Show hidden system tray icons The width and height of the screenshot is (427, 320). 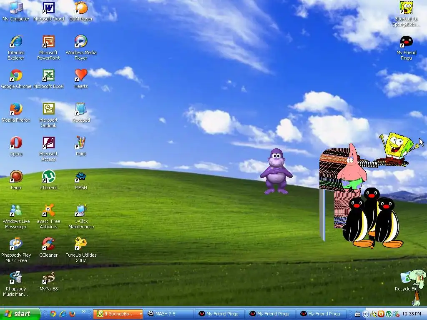[366, 314]
